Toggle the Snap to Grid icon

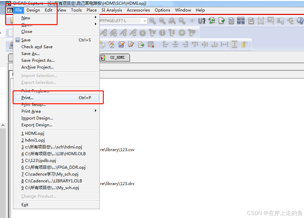pos(261,21)
